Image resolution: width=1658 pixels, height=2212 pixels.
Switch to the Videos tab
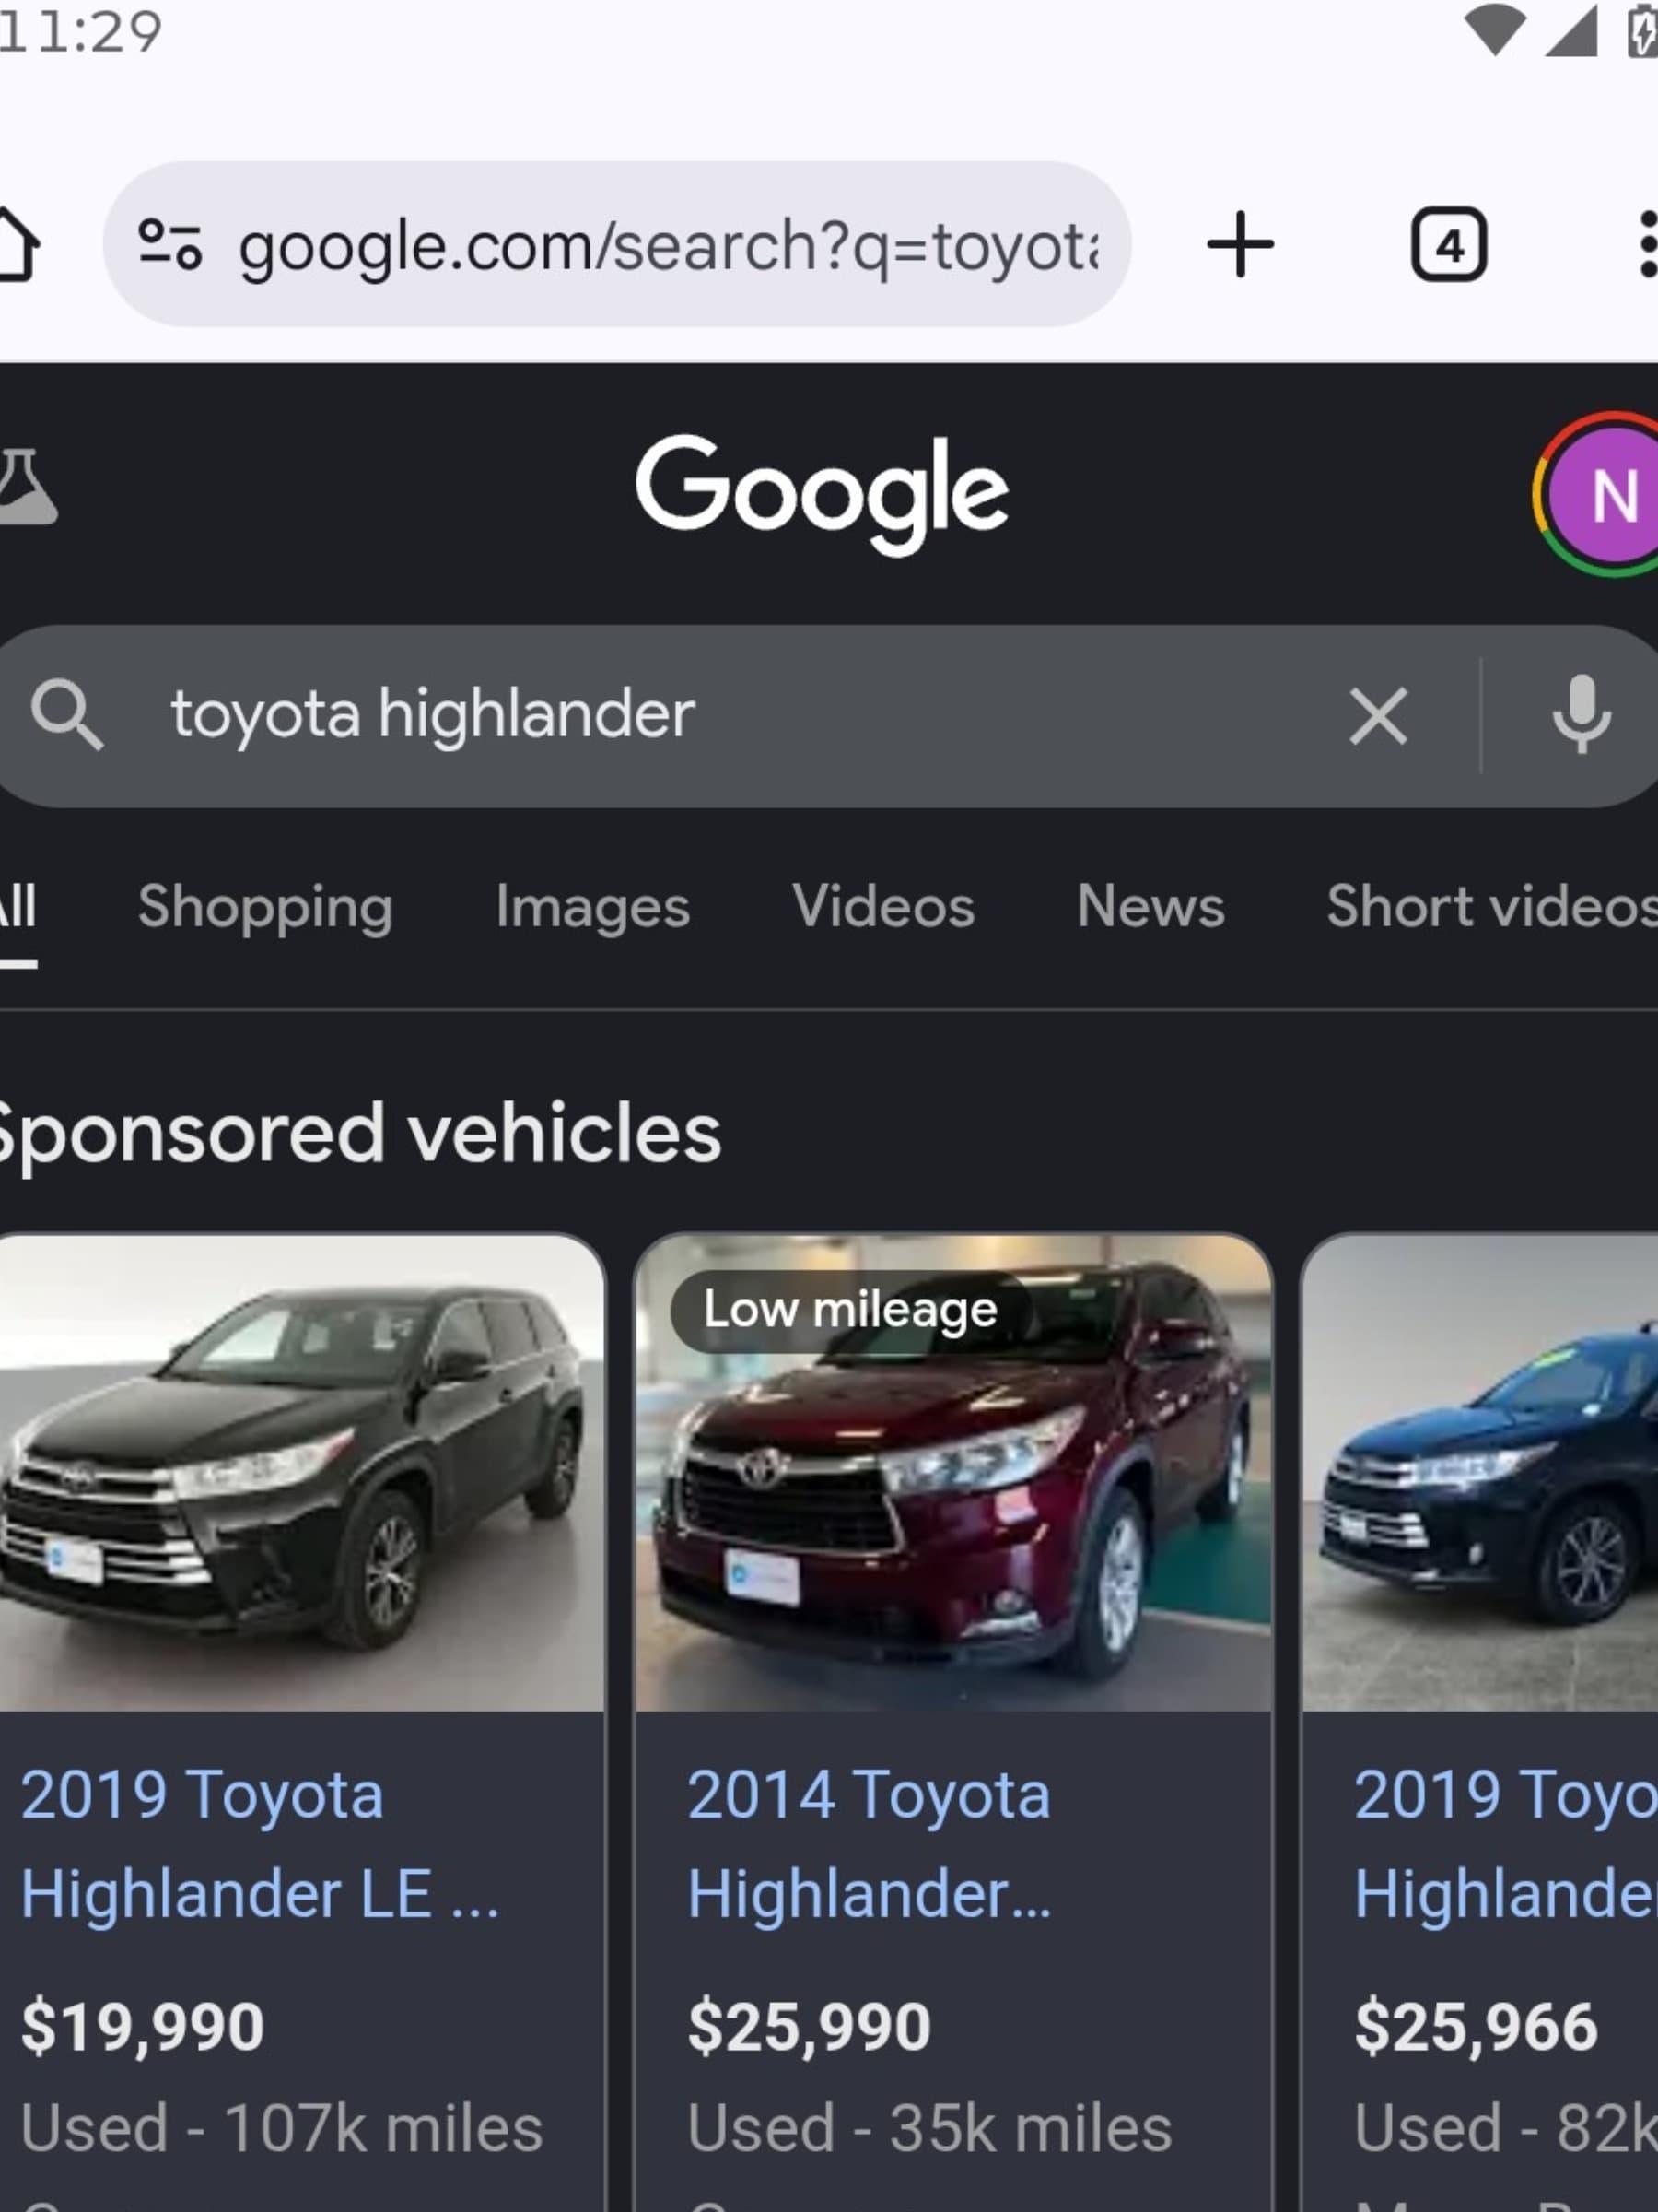(882, 907)
